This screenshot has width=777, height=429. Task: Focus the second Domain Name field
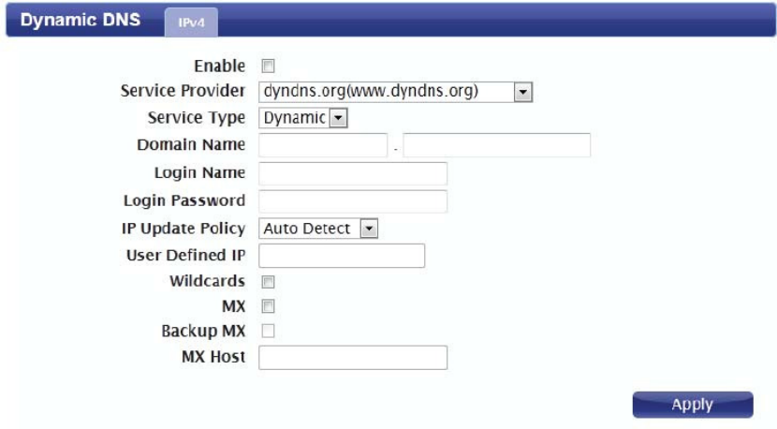point(496,145)
